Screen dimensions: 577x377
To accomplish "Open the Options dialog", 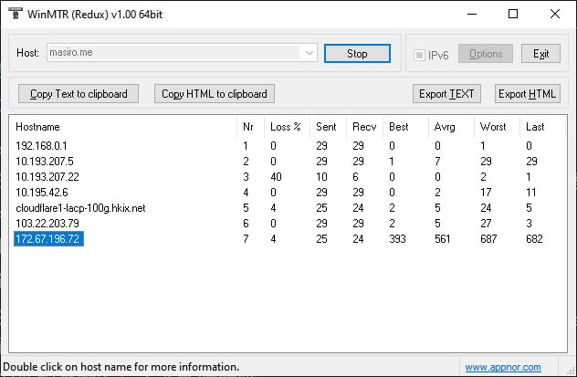I will pos(485,54).
